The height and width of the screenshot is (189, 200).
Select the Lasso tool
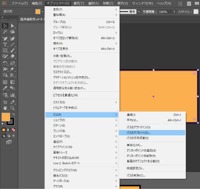click(x=13, y=32)
